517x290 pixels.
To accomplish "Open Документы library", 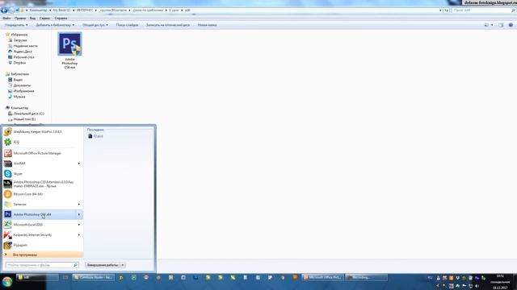I will 19,85.
